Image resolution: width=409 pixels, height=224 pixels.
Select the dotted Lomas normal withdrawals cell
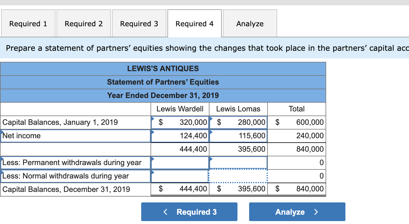click(x=238, y=176)
